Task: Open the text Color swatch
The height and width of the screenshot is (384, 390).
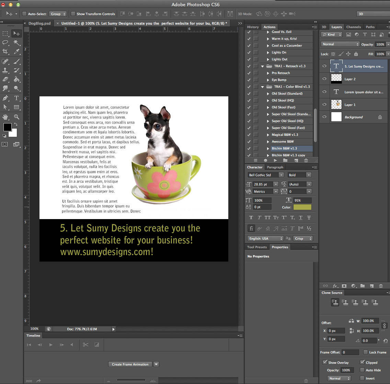Action: (x=302, y=207)
